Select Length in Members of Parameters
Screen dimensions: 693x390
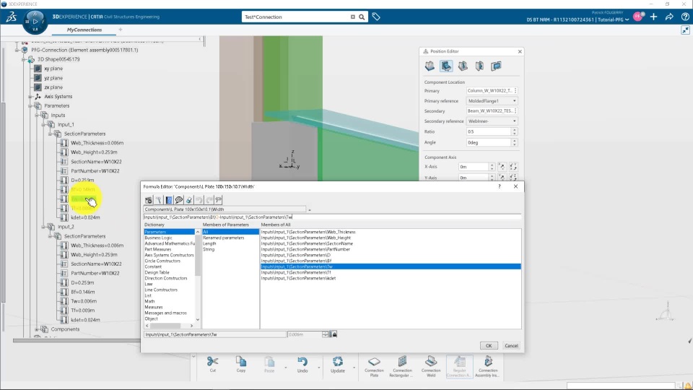pyautogui.click(x=209, y=243)
